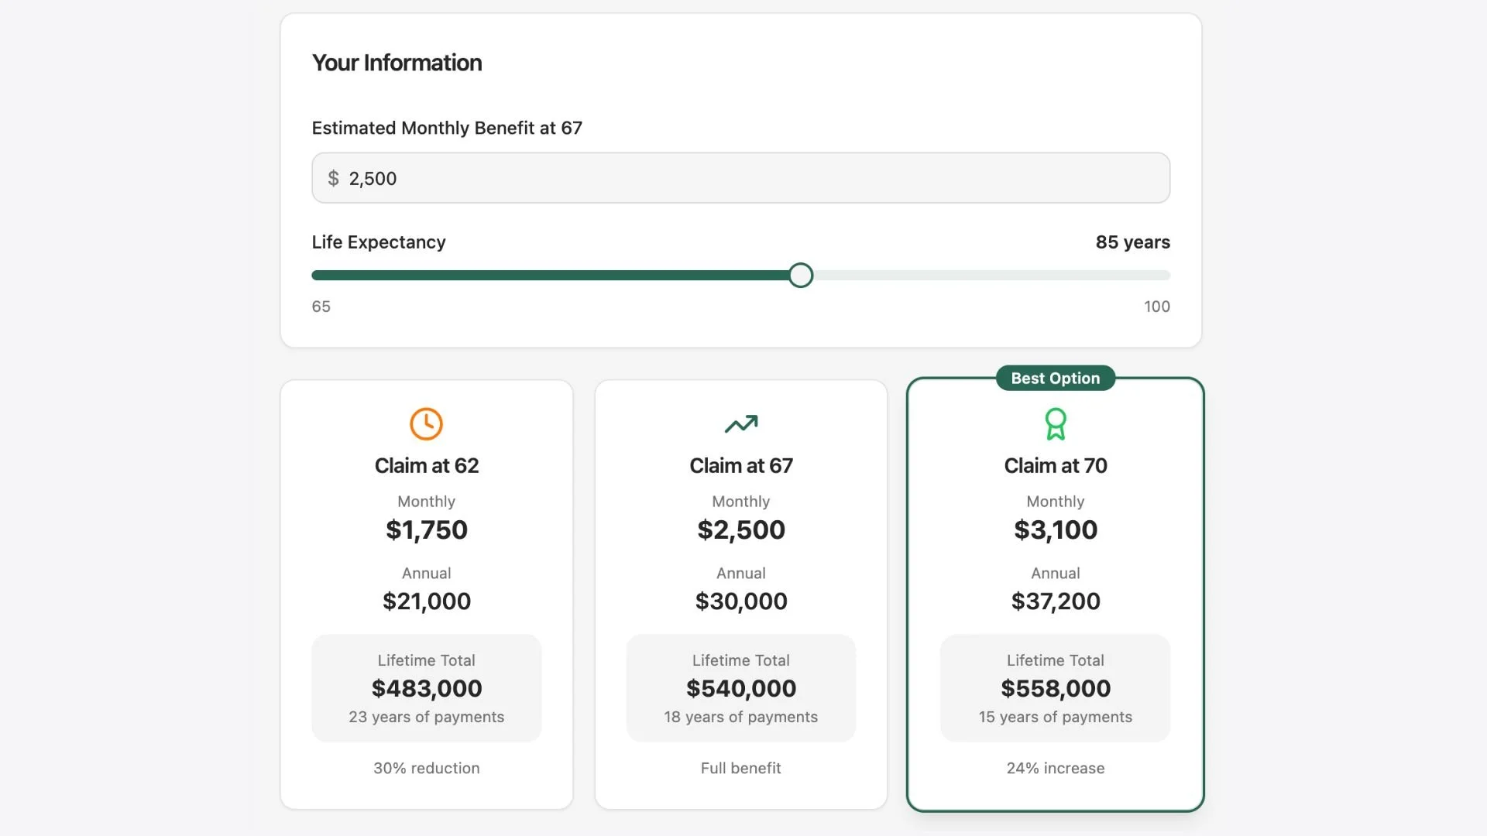Click the monthly benefit input field
This screenshot has height=836, width=1487.
[740, 178]
